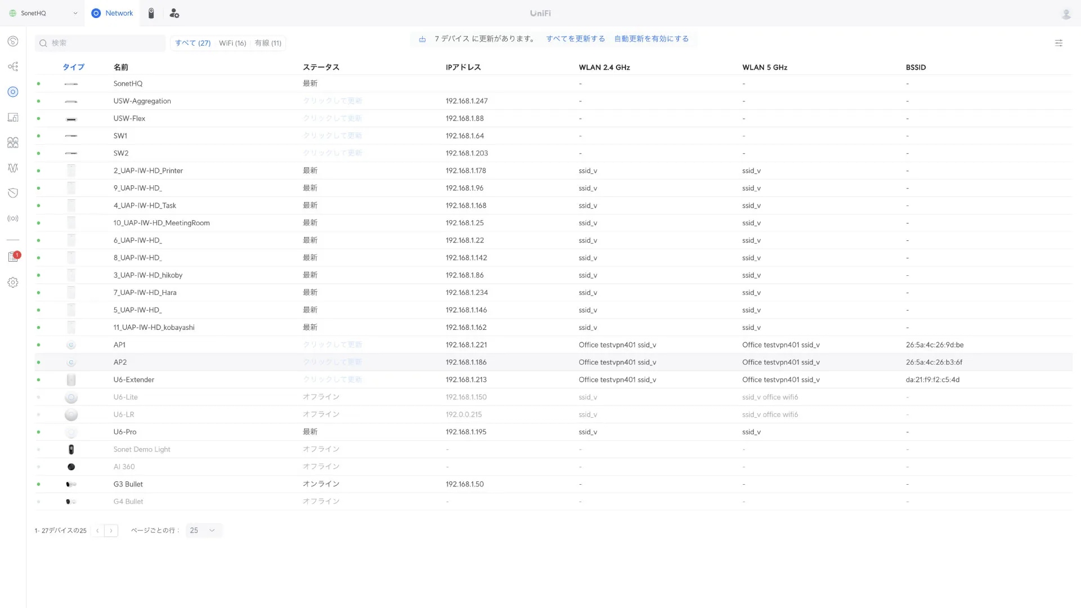The width and height of the screenshot is (1081, 608).
Task: Open the user management icon in top bar
Action: point(175,13)
